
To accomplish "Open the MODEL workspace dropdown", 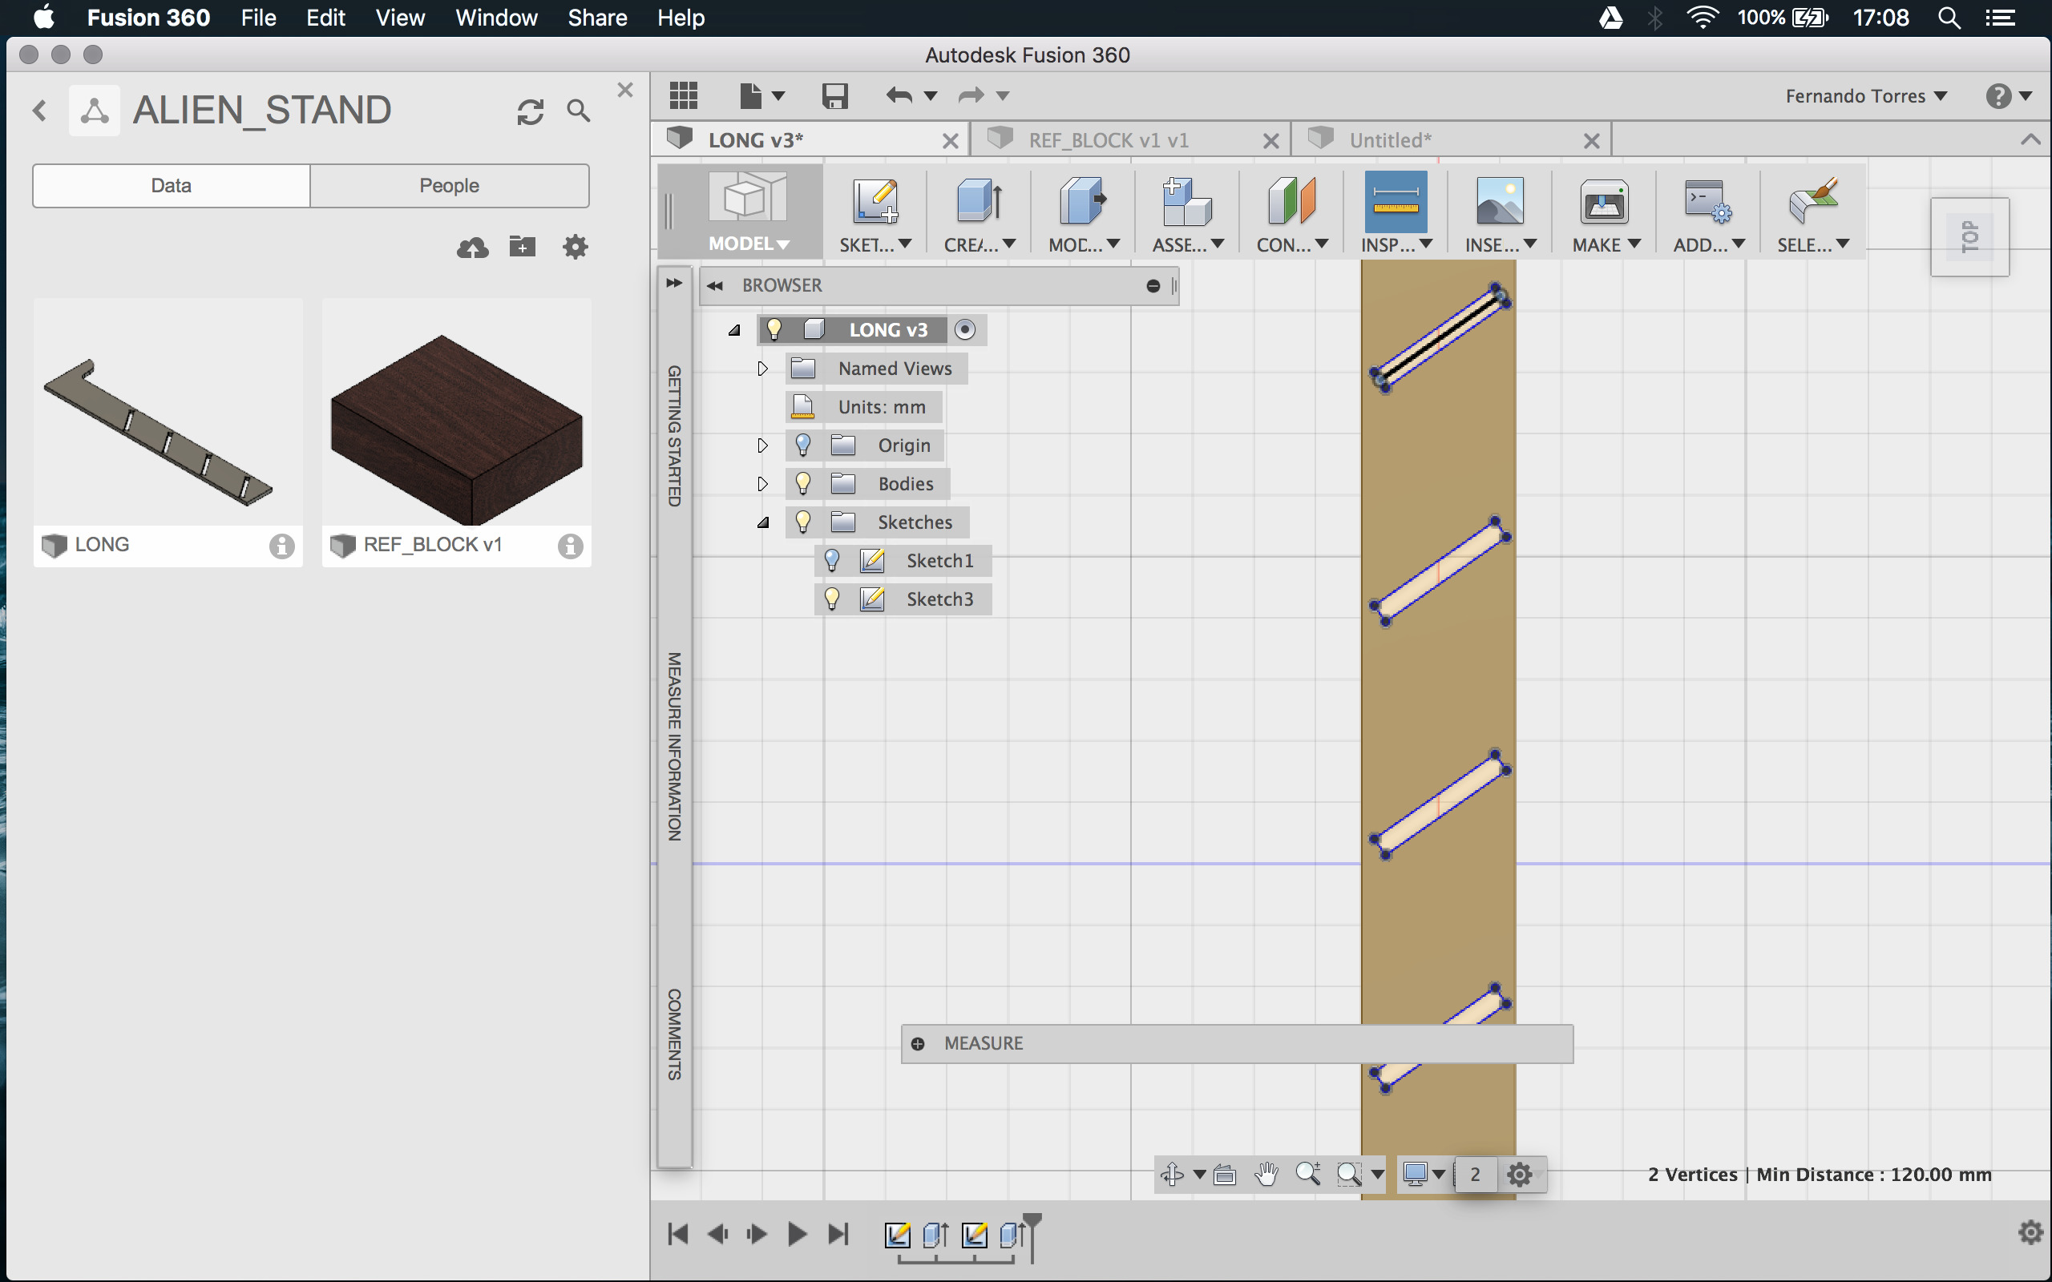I will [749, 244].
